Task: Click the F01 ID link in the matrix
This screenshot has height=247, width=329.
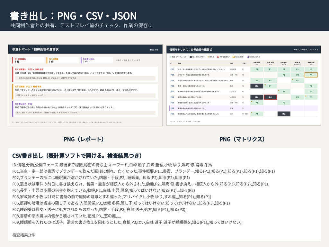Action: tap(172, 69)
